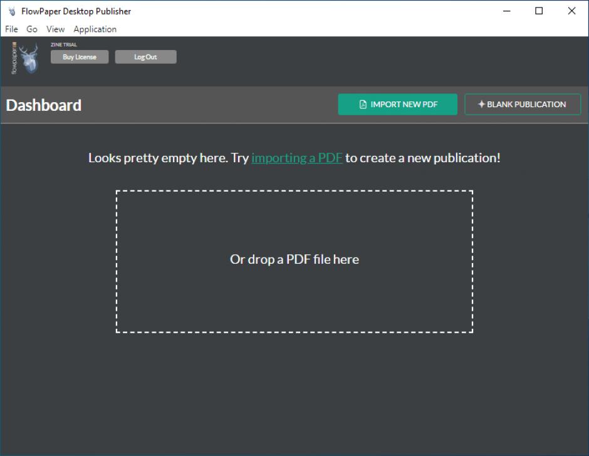Click the FlowPaper deer logo
Screen dimensions: 589x456
coord(26,58)
